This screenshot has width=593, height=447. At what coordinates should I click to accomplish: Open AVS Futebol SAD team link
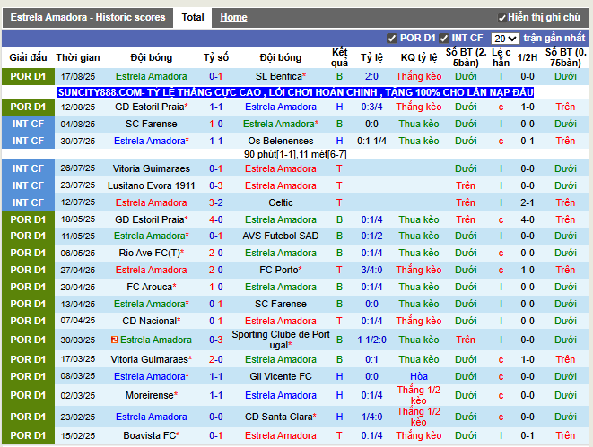(281, 236)
